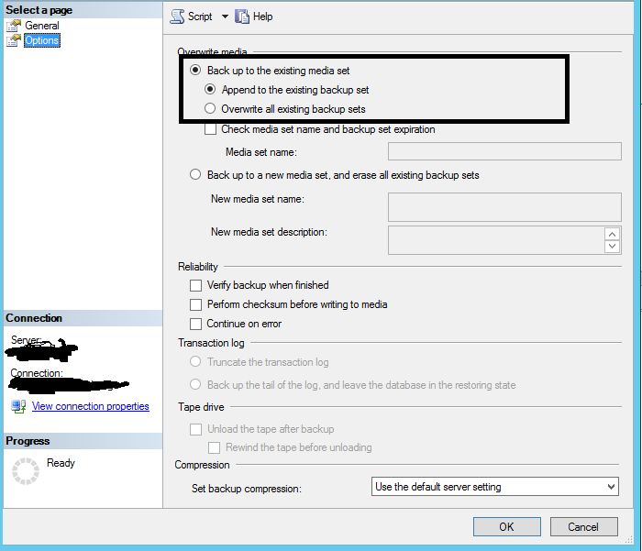Click the Options page icon

click(14, 40)
